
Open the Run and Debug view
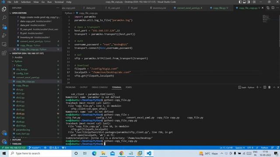[x=4, y=35]
